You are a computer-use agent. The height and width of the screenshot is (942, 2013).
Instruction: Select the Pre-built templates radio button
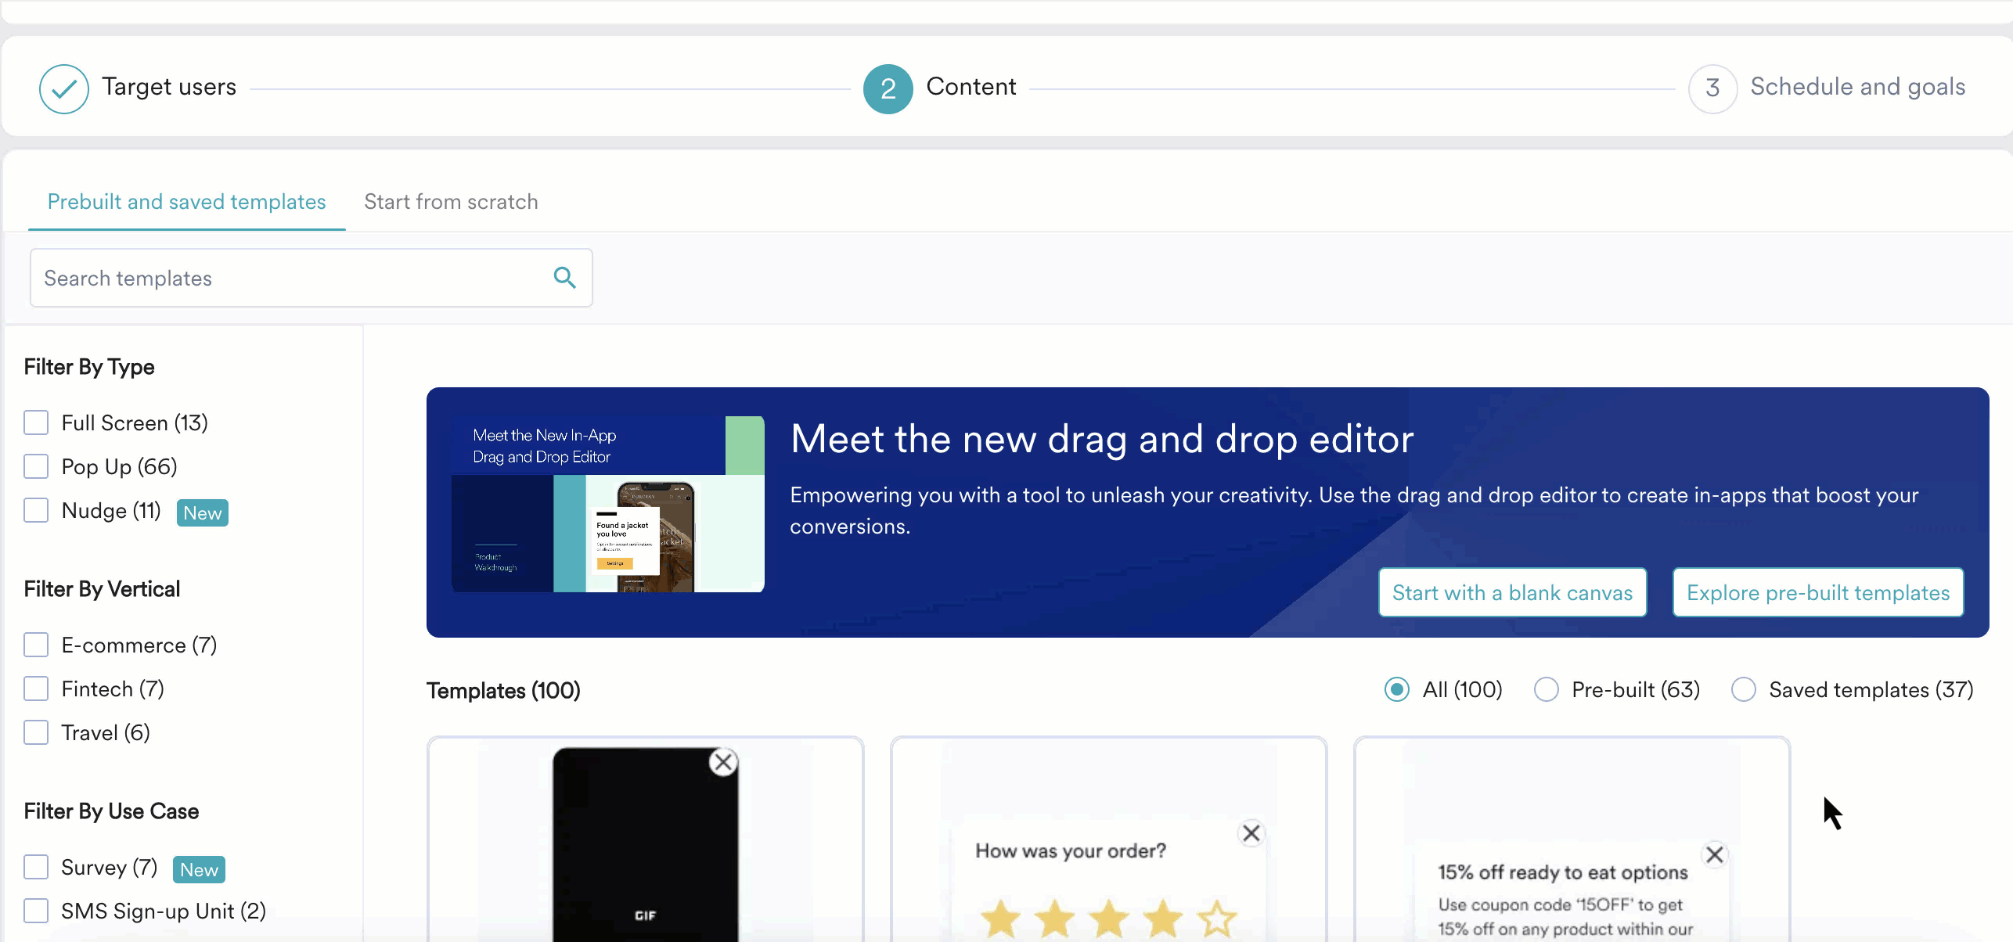1547,689
